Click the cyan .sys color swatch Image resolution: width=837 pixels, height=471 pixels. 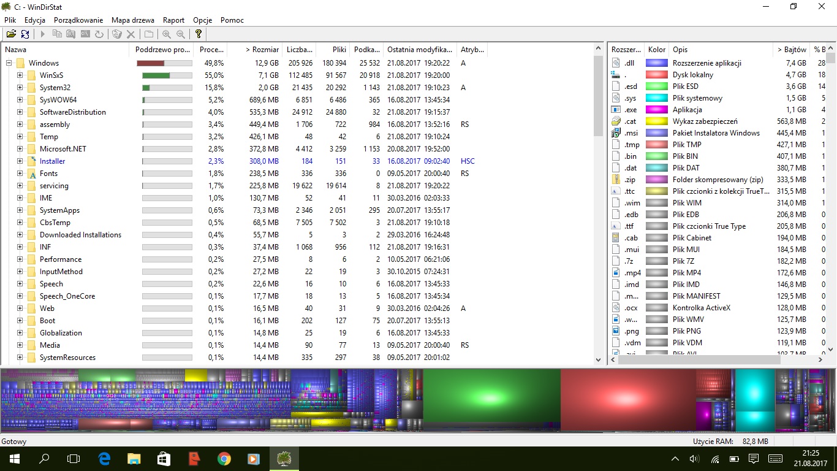coord(657,98)
